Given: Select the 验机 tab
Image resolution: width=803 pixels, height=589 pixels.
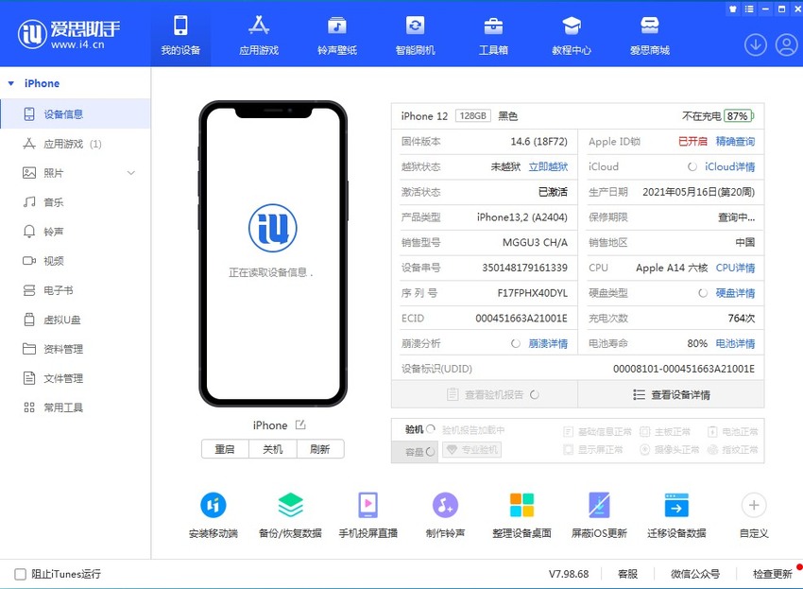Looking at the screenshot, I should point(415,429).
